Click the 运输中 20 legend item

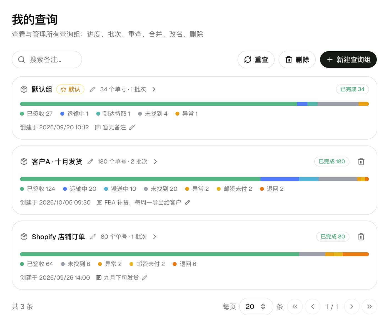[80, 189]
